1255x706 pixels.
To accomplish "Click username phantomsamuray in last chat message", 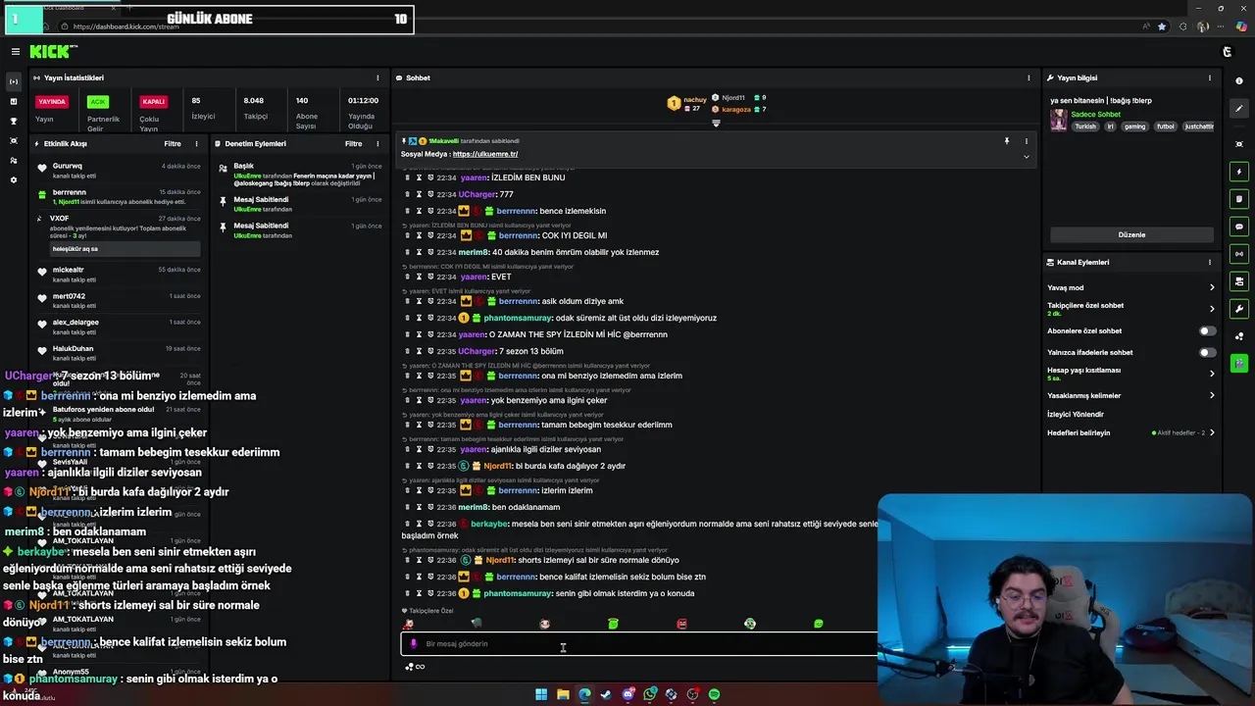I will coord(518,593).
